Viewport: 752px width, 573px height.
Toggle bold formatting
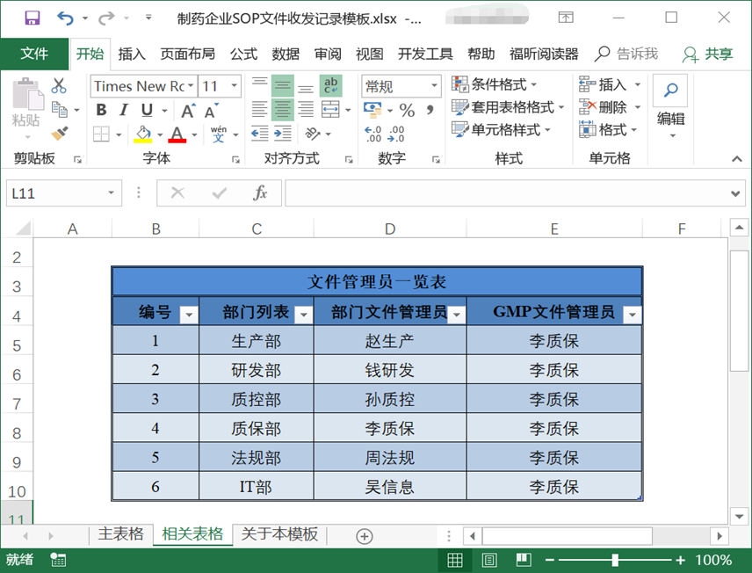tap(100, 111)
